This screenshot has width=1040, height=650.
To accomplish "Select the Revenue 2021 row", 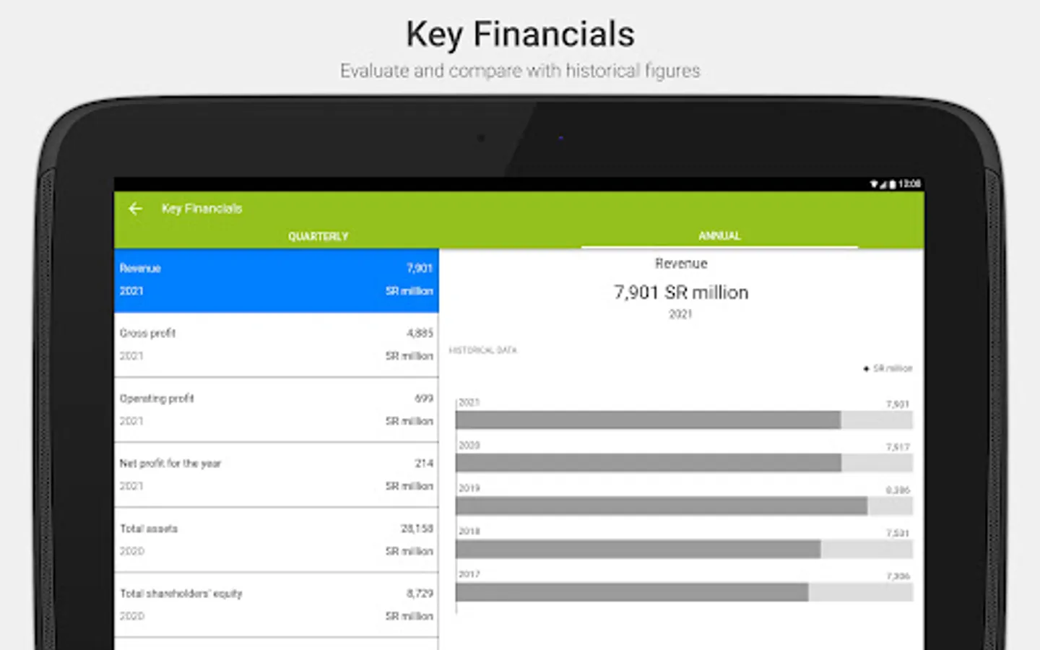I will point(277,280).
